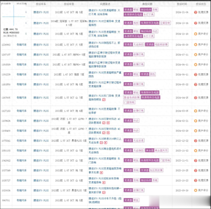
Task: Open the image icon in complaint 1108400 row
Action: (x=104, y=133)
